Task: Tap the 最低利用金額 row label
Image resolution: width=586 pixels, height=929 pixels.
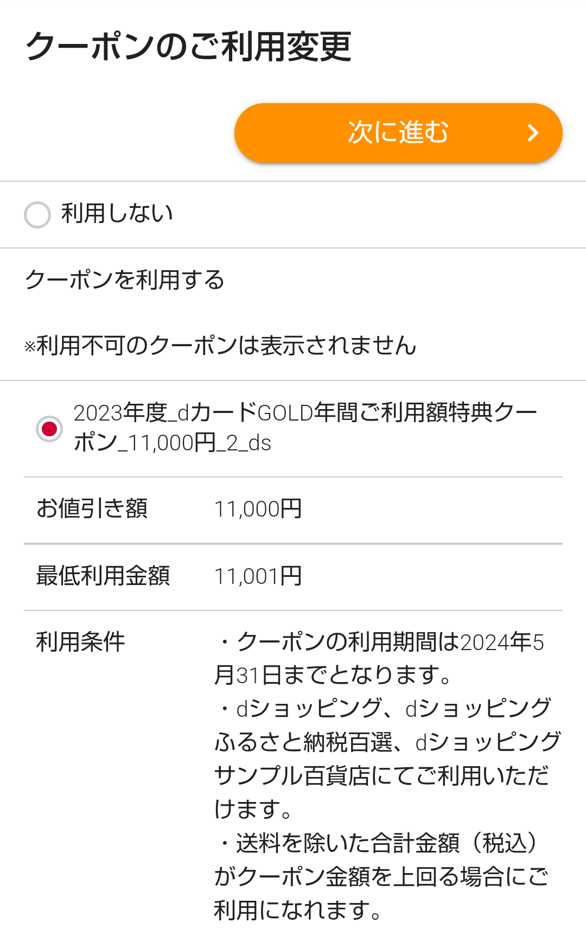Action: (103, 576)
